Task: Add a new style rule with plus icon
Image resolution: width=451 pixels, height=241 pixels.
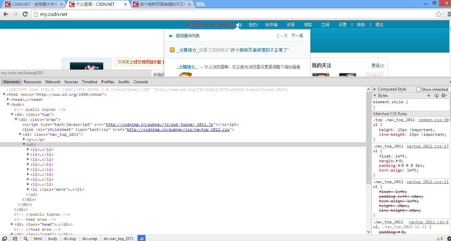Action: point(429,96)
